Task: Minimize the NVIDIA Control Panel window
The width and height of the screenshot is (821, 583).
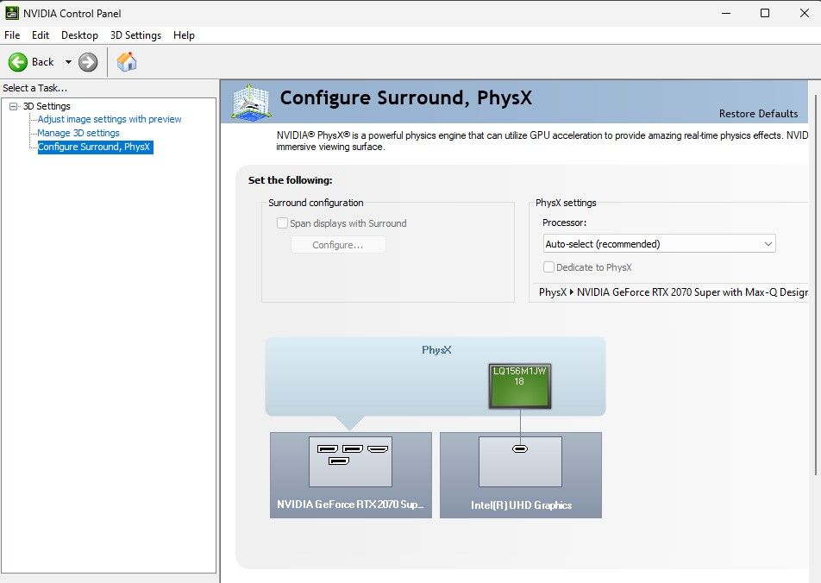Action: pos(726,13)
